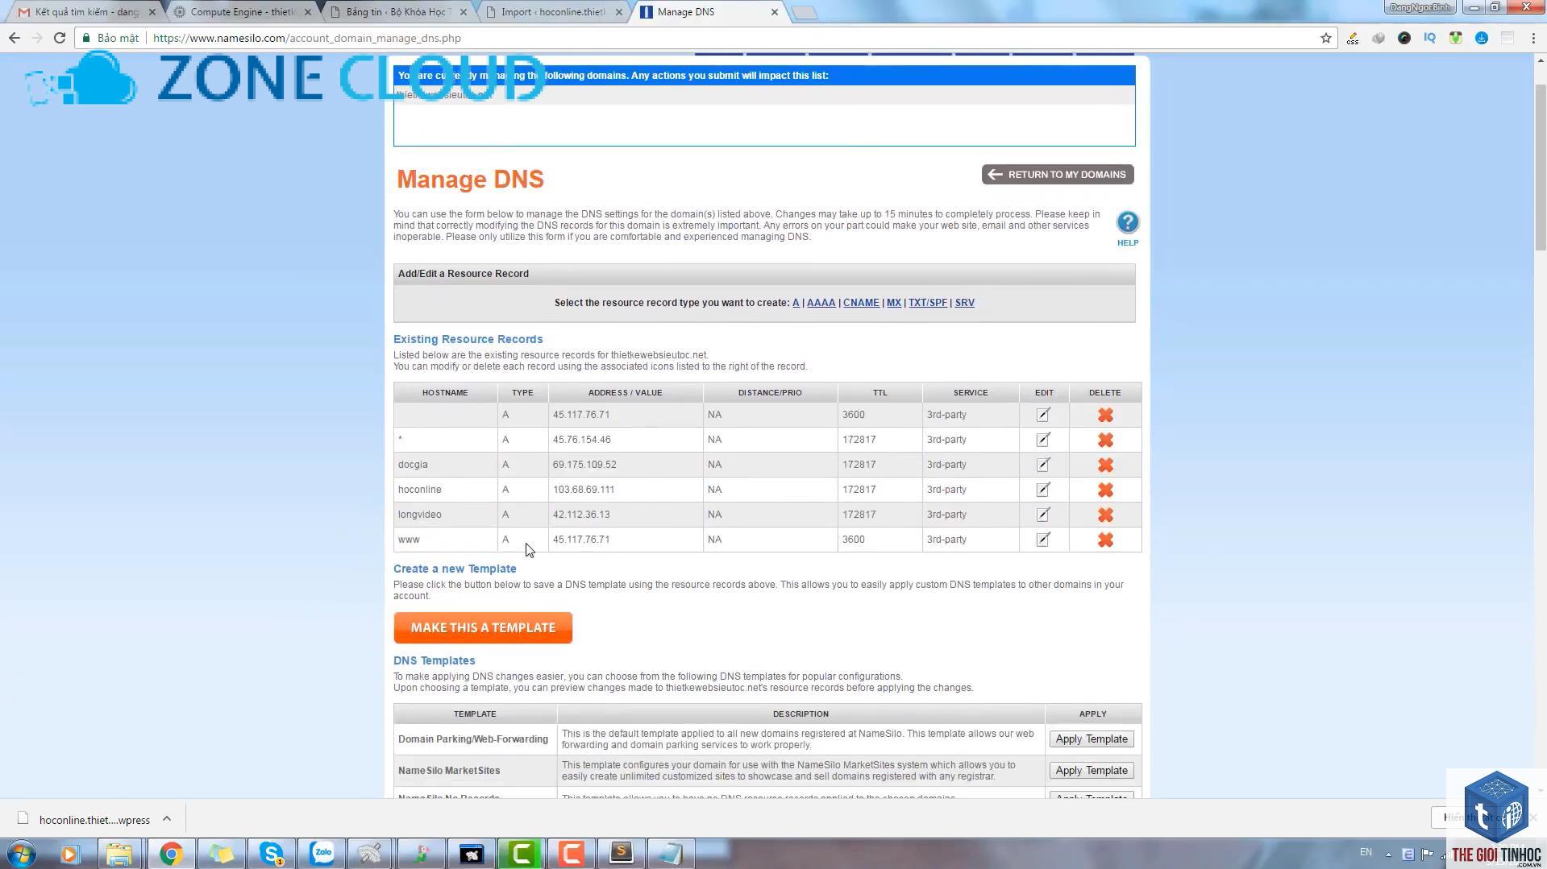This screenshot has width=1547, height=869.
Task: Click the Existing Resource Records heading
Action: tap(468, 340)
